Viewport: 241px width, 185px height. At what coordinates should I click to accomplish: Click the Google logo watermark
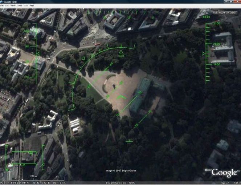click(x=224, y=173)
